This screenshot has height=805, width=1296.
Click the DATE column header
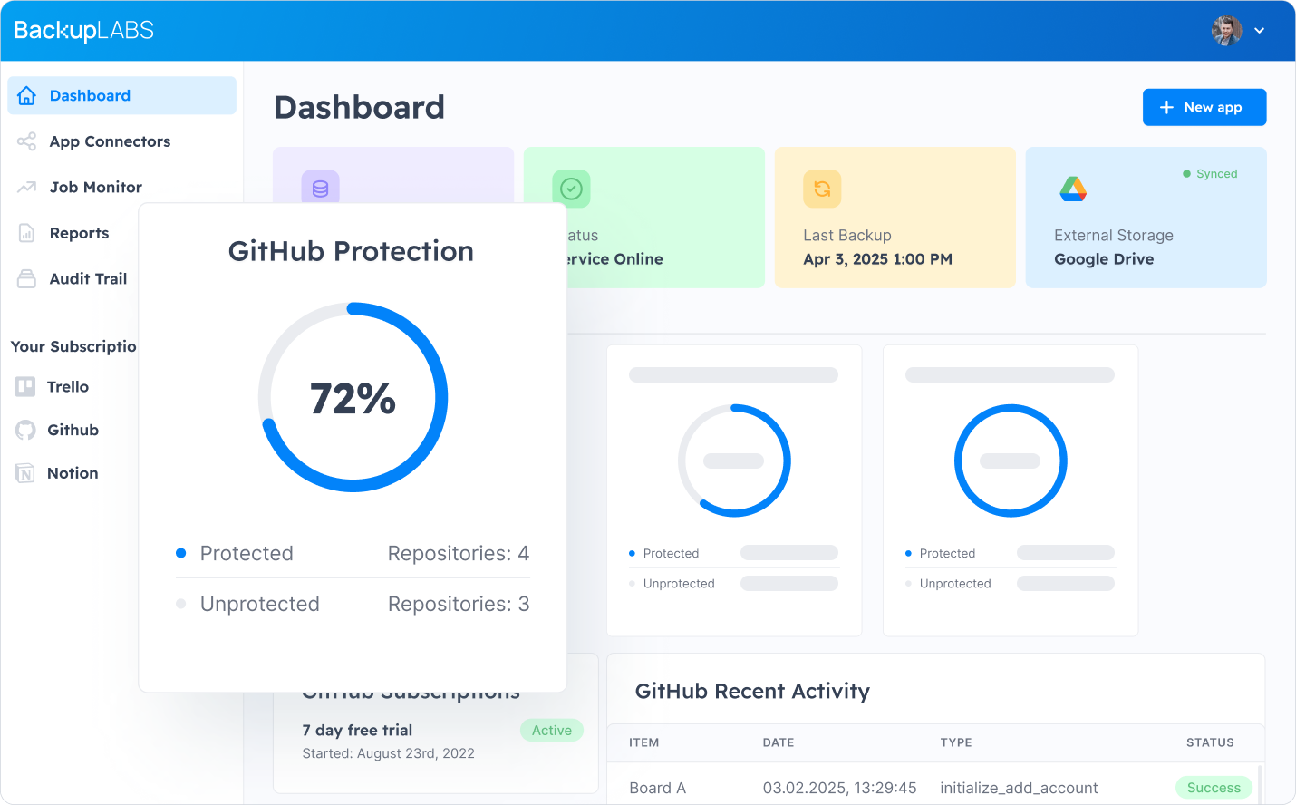[779, 742]
